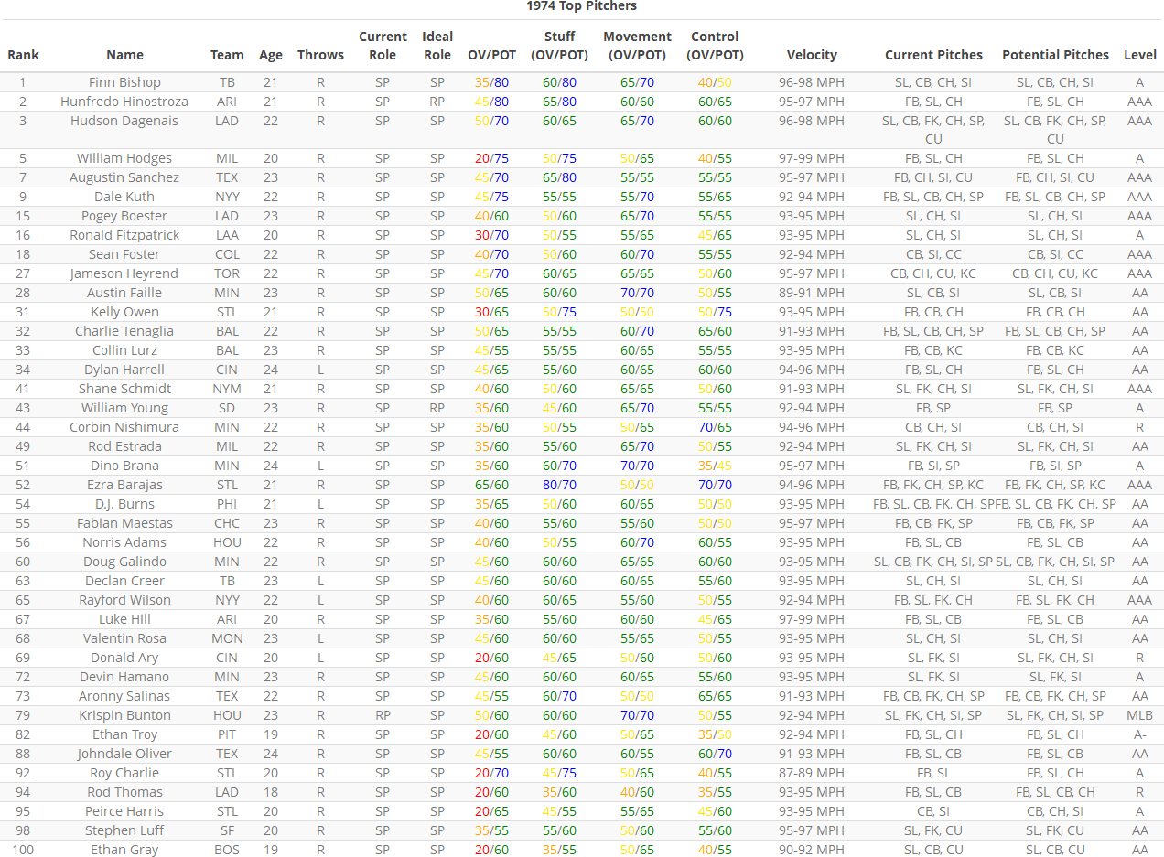This screenshot has height=857, width=1164.
Task: Open Collin Lurz entry
Action: tap(124, 350)
